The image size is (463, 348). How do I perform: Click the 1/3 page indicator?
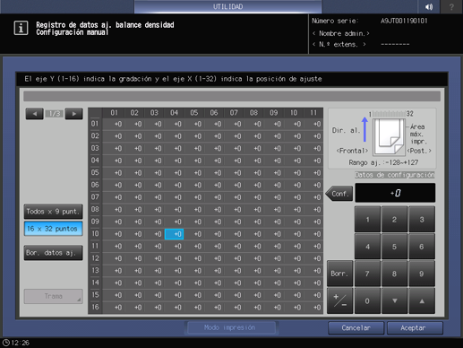pos(55,114)
